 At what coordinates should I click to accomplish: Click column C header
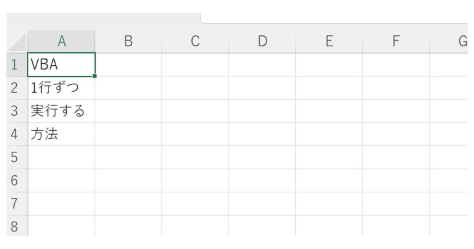point(195,42)
